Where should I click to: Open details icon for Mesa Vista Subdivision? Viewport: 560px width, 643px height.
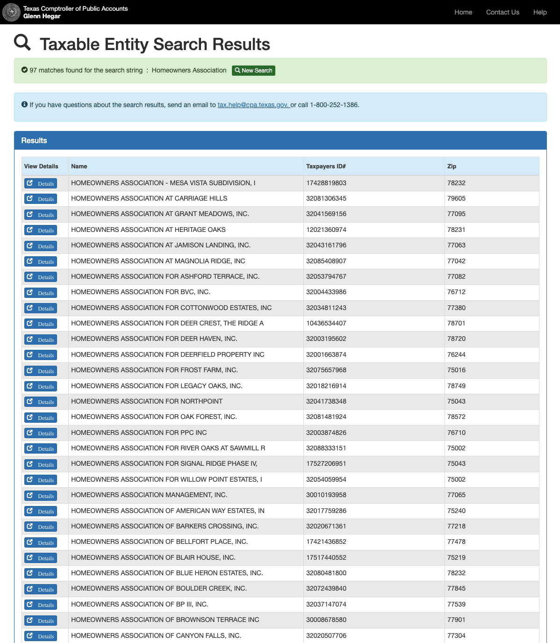pyautogui.click(x=30, y=183)
